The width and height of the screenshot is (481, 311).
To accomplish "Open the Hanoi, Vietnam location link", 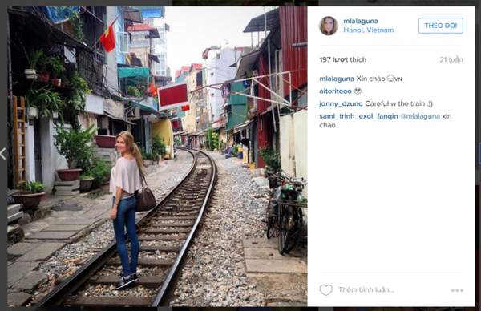I will click(x=369, y=30).
